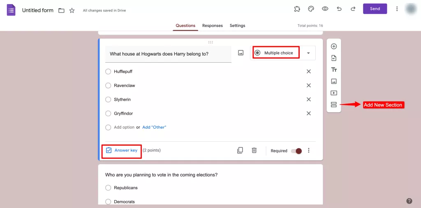Remove the Gryffindor option

coord(309,113)
